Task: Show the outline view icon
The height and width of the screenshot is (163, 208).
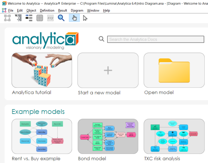Action: tap(18, 18)
